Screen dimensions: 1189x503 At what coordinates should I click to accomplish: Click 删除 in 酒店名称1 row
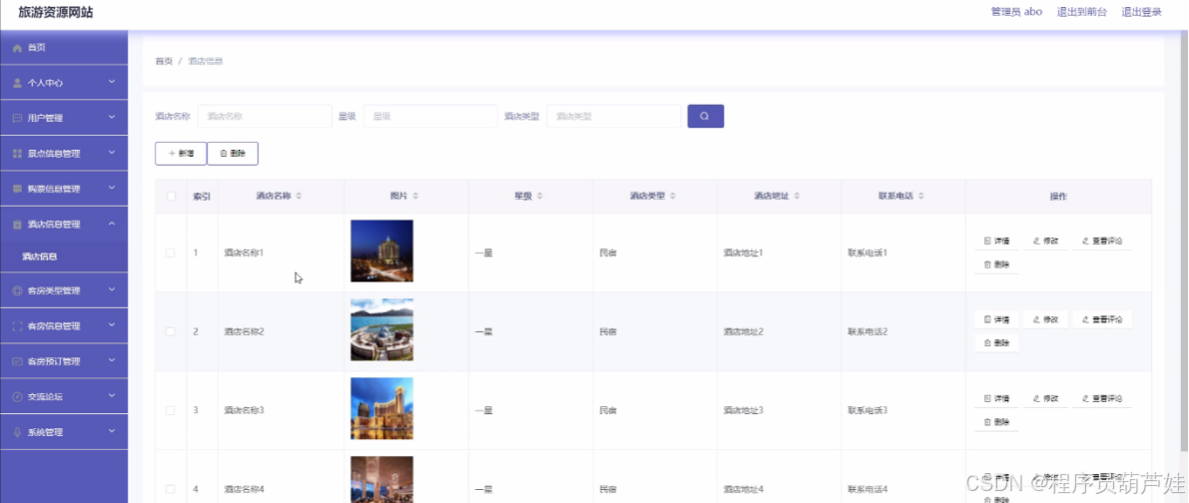[x=996, y=264]
